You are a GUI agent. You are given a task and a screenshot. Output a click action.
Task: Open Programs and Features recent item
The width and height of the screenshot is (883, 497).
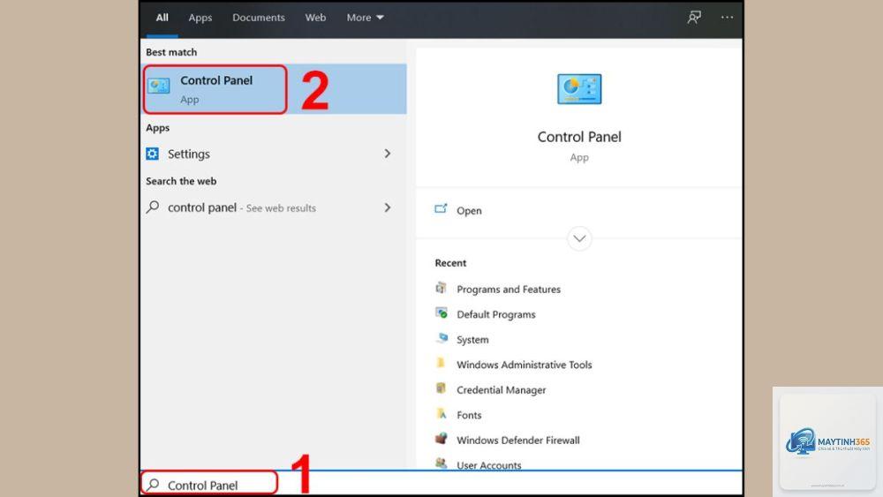tap(509, 290)
